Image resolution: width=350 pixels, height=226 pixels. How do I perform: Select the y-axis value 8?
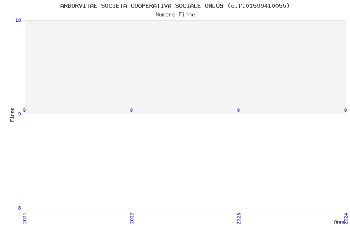click(19, 208)
